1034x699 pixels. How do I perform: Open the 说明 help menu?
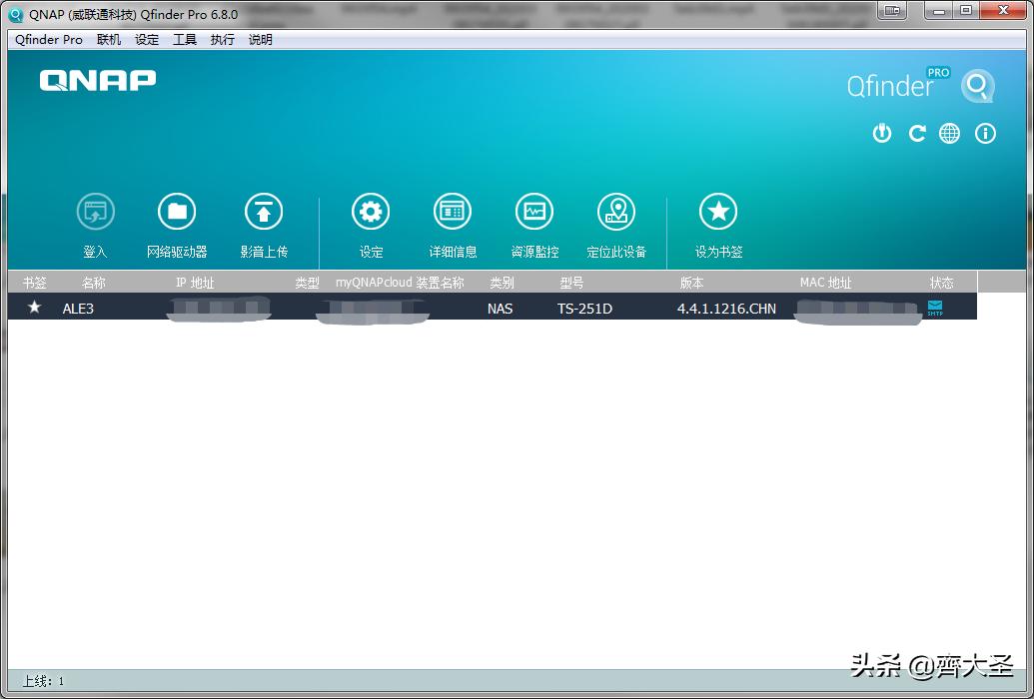coord(261,40)
